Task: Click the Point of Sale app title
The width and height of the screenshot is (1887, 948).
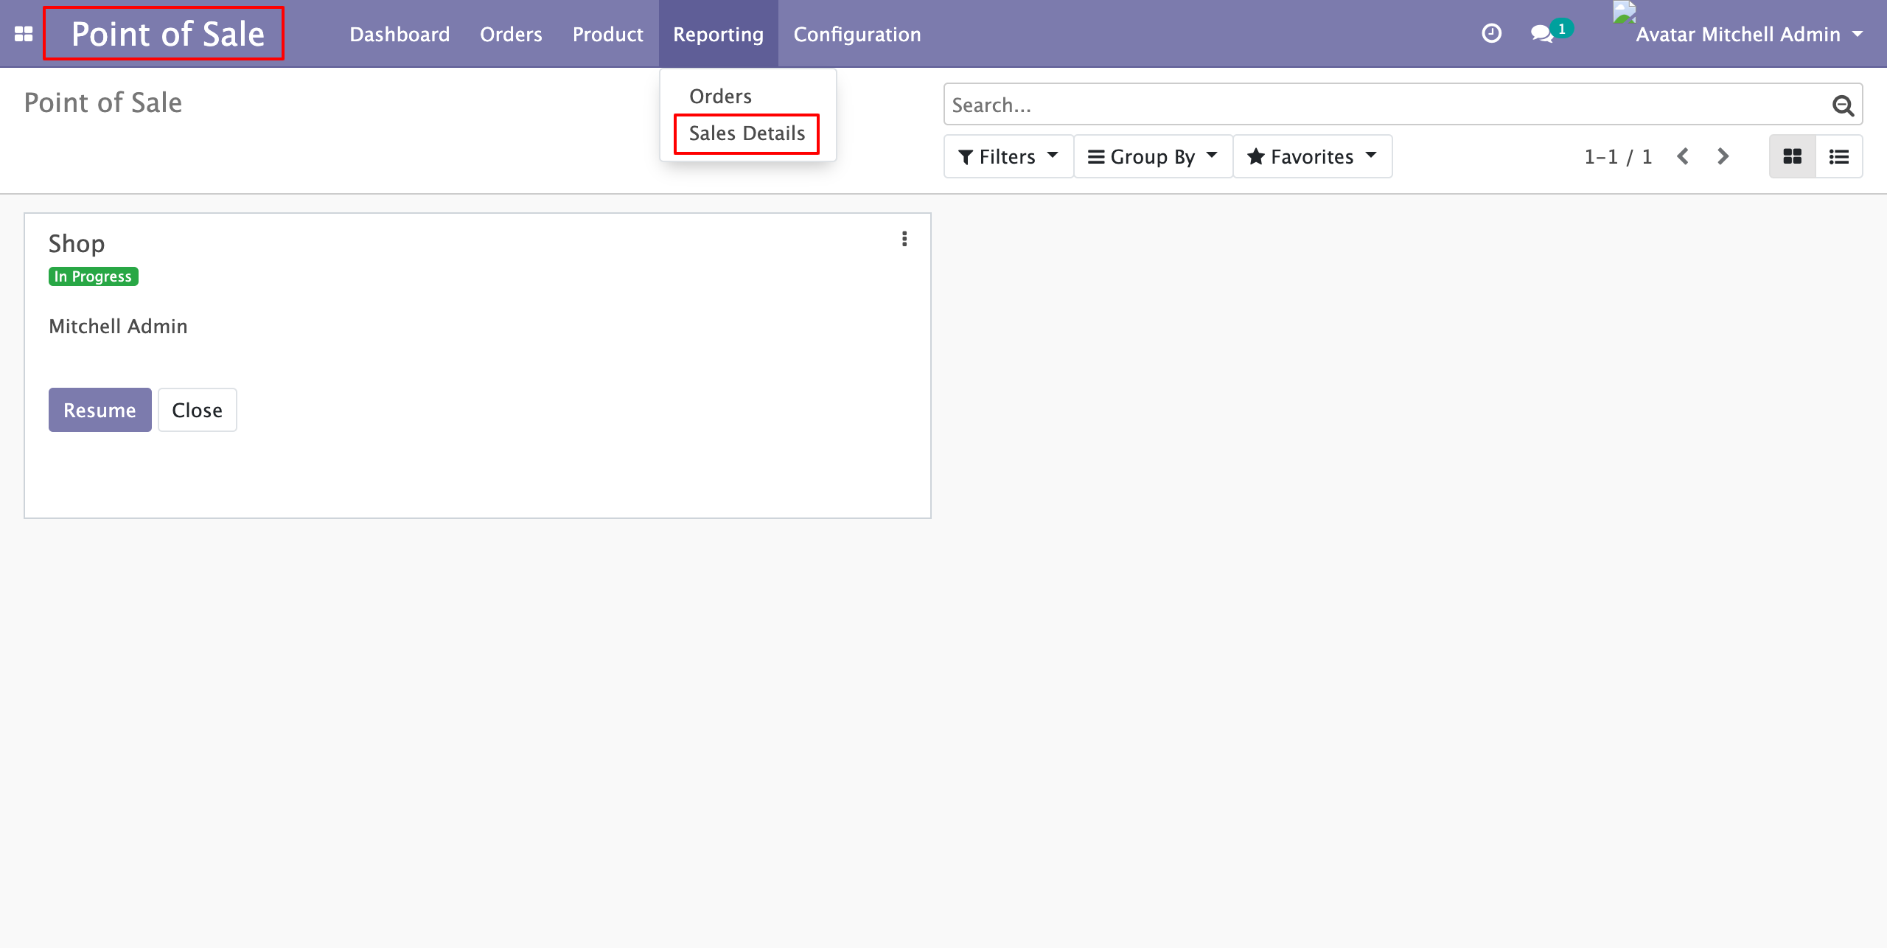Action: pos(167,34)
